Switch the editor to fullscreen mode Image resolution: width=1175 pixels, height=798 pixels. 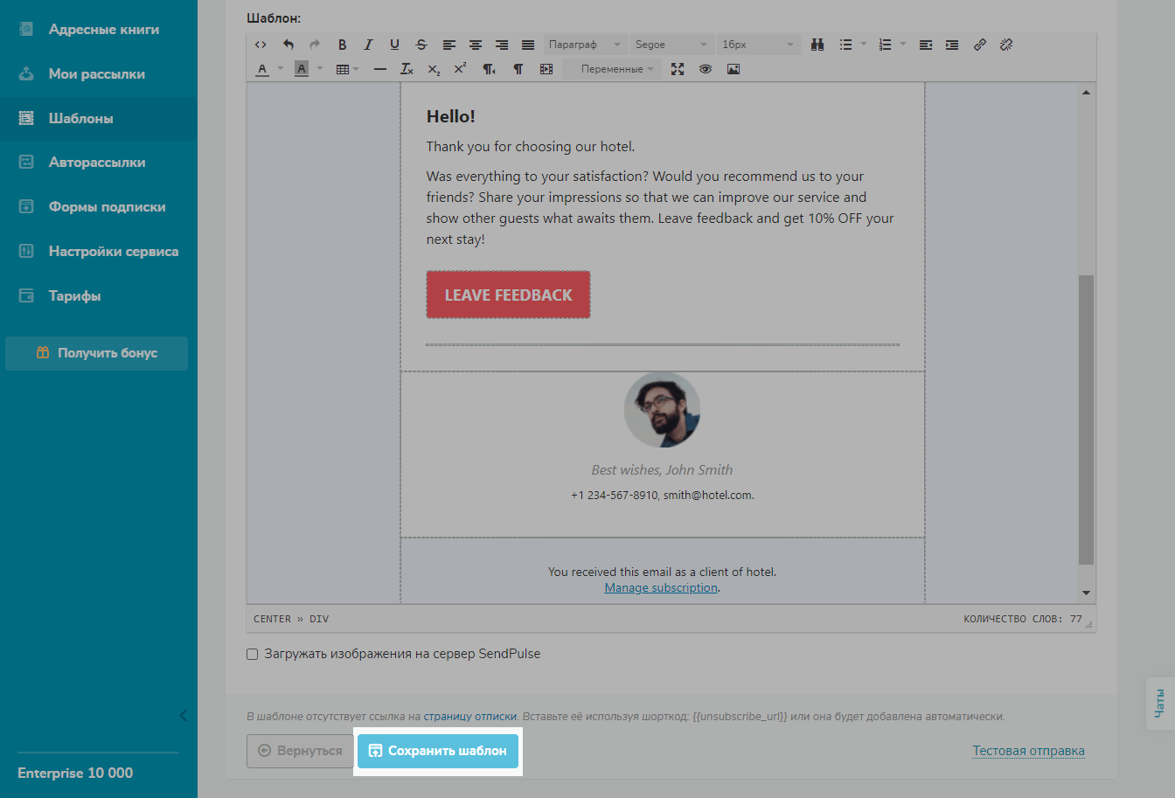pos(678,69)
